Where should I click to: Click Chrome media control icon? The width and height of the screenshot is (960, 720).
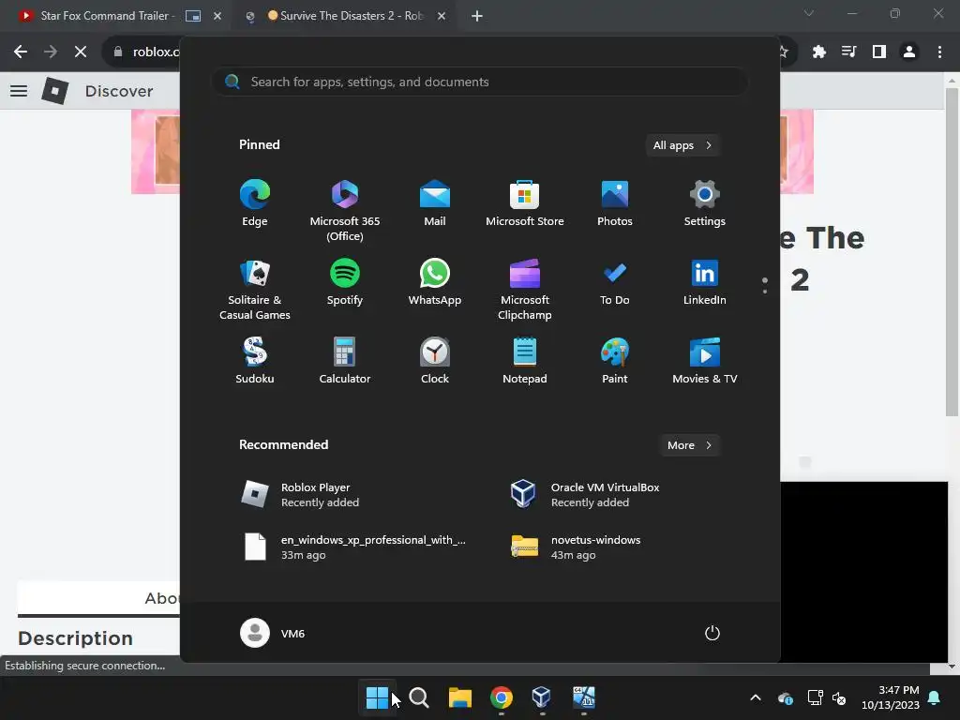tap(848, 52)
